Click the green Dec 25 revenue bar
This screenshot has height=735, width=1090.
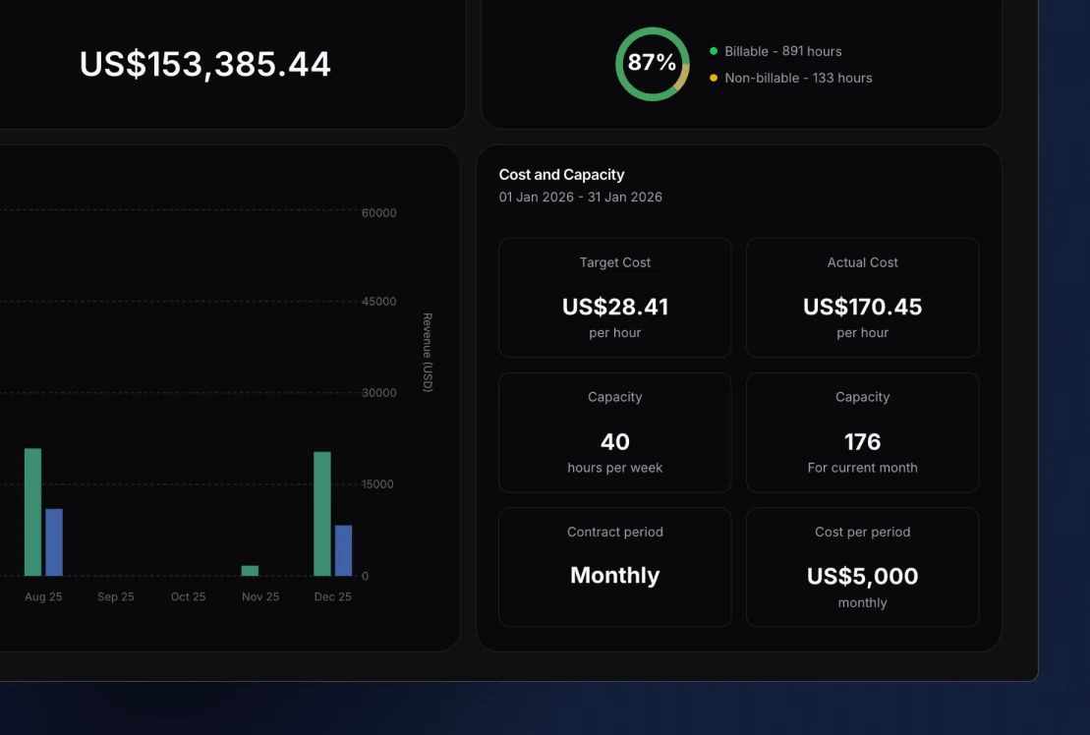point(321,511)
